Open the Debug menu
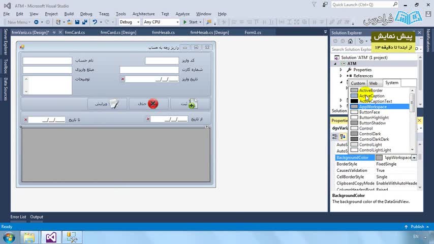This screenshot has width=434, height=244. coord(86,14)
